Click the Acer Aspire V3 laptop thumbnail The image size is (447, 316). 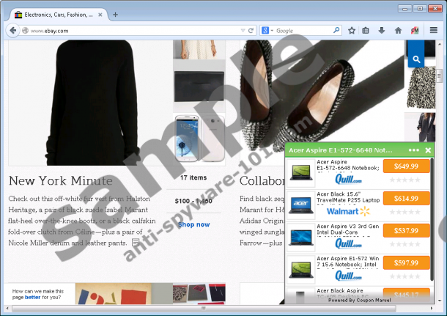pyautogui.click(x=300, y=237)
